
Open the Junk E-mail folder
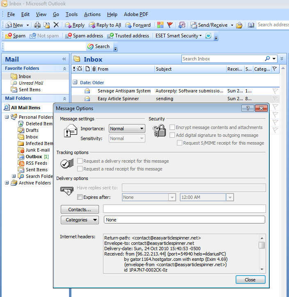click(37, 150)
